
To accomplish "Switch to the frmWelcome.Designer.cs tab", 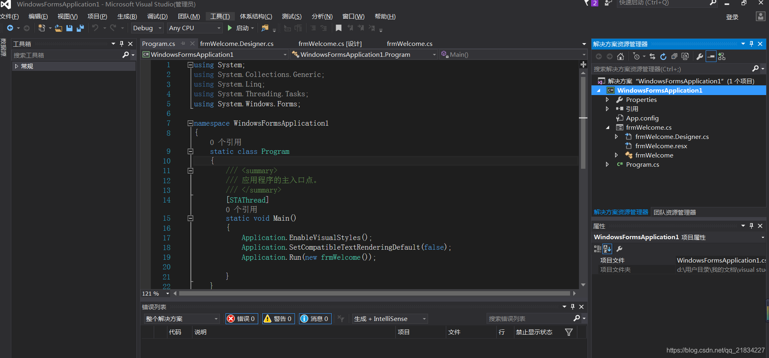I will (x=237, y=43).
